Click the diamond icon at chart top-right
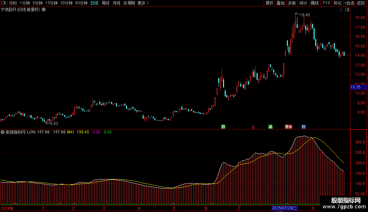 pos(341,10)
